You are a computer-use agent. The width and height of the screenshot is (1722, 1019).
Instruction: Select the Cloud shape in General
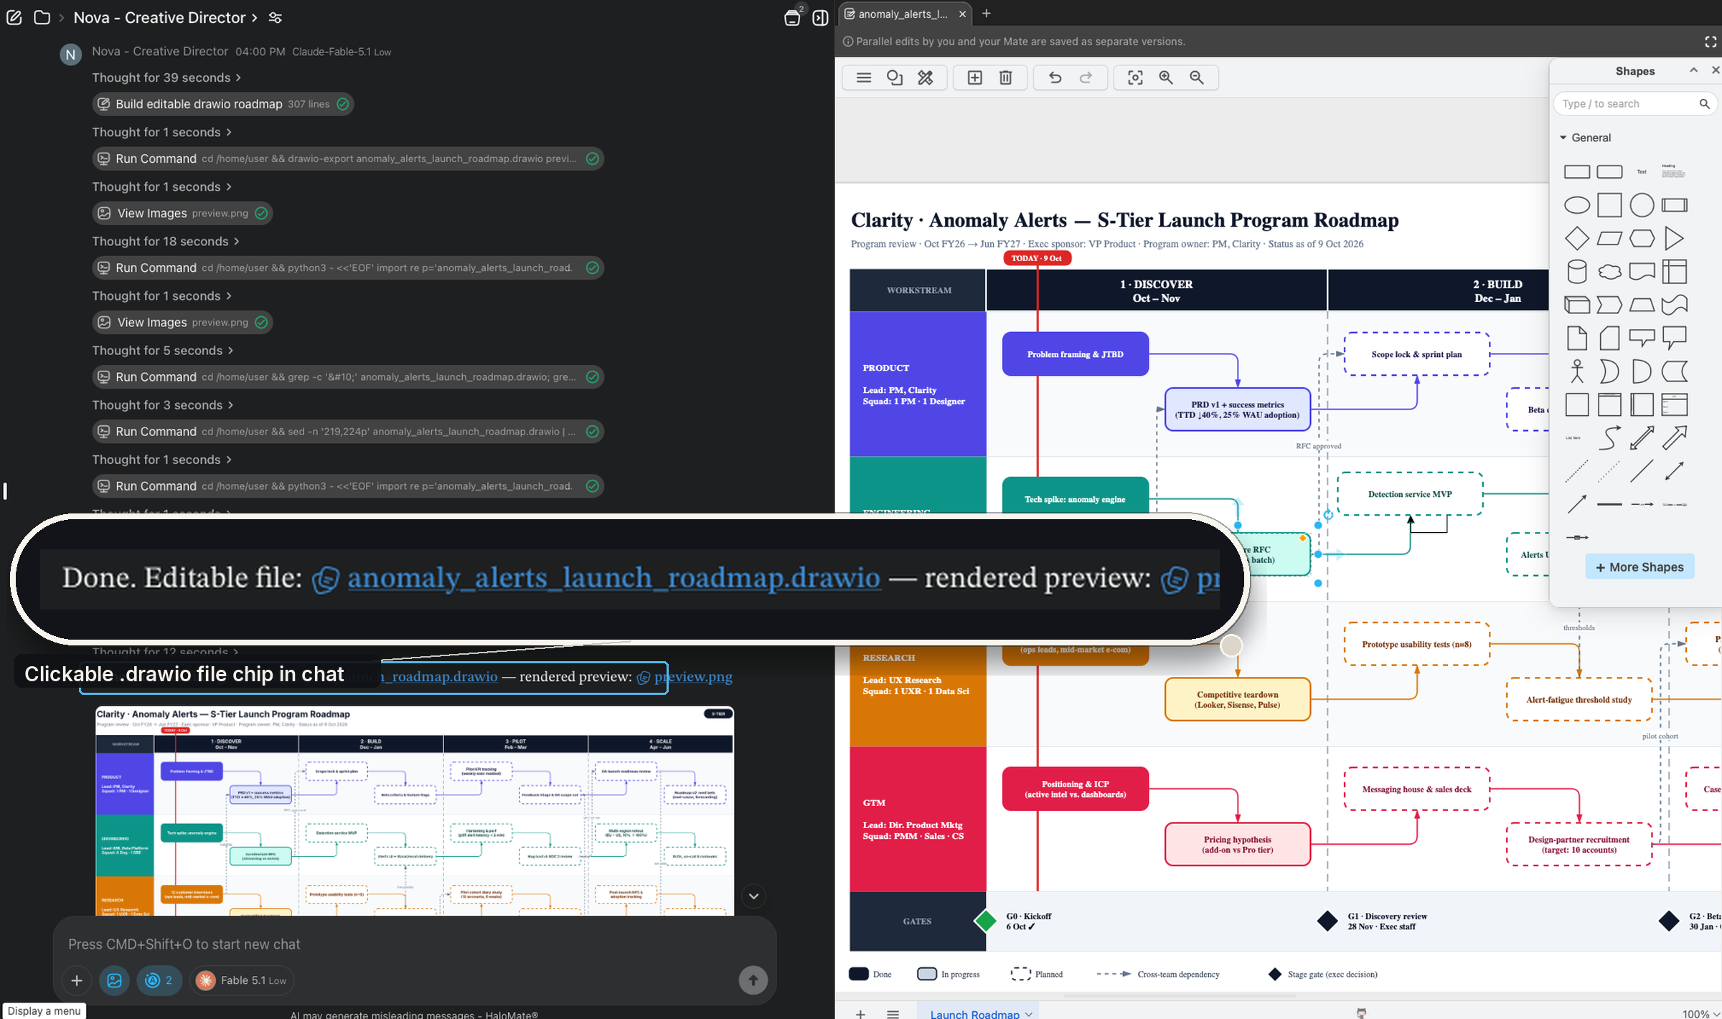(x=1609, y=272)
